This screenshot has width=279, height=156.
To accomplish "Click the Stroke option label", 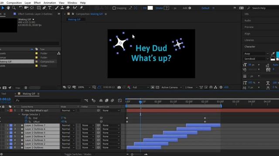I will click(159, 8).
